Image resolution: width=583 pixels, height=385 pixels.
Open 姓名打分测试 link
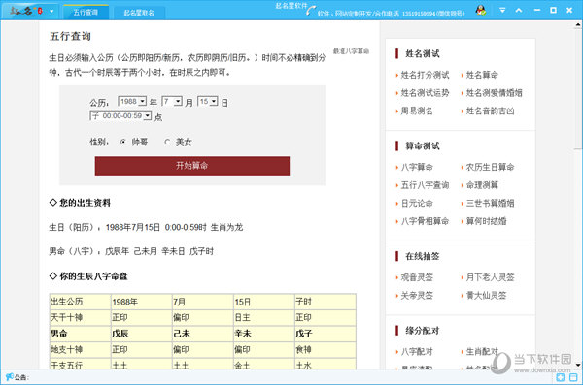(425, 75)
